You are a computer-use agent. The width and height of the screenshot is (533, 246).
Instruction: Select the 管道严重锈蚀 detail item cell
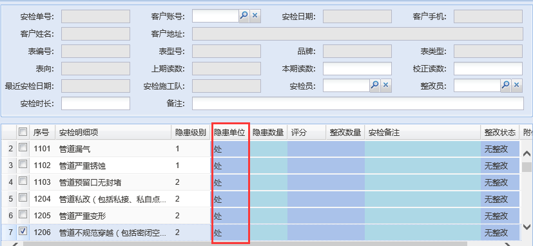(x=113, y=166)
